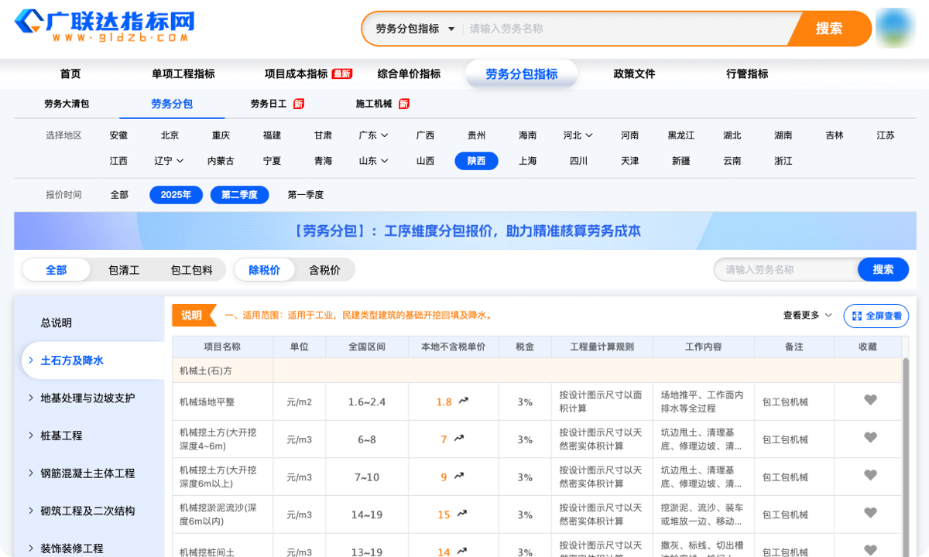This screenshot has height=557, width=929.
Task: Click the heart icon for 机械场地平整 row
Action: (870, 400)
